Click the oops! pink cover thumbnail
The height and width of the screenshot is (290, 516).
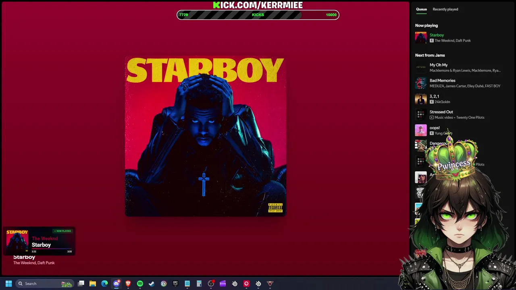click(x=421, y=130)
